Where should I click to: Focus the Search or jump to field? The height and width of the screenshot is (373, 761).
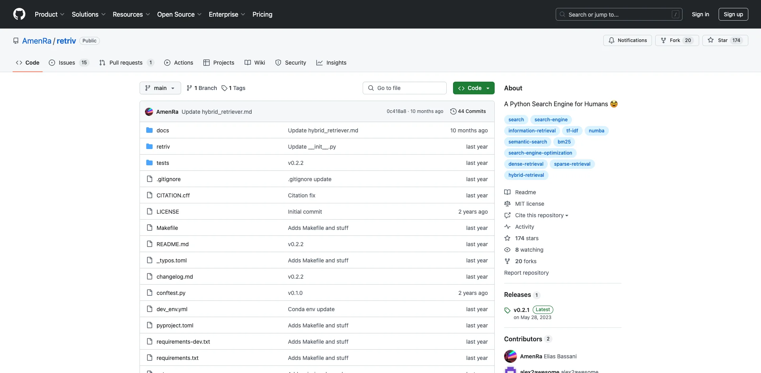pyautogui.click(x=619, y=14)
